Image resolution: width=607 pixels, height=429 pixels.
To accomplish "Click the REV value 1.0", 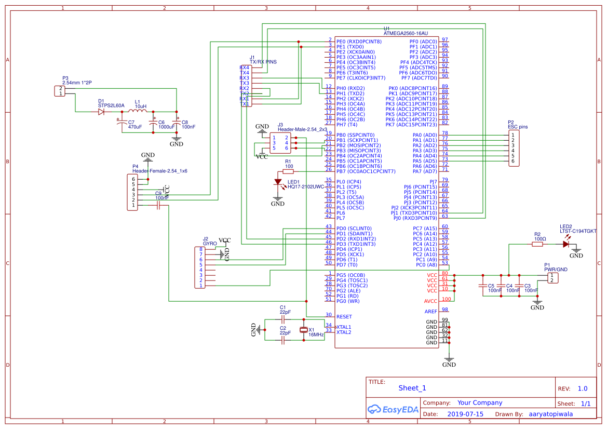I will (x=582, y=388).
